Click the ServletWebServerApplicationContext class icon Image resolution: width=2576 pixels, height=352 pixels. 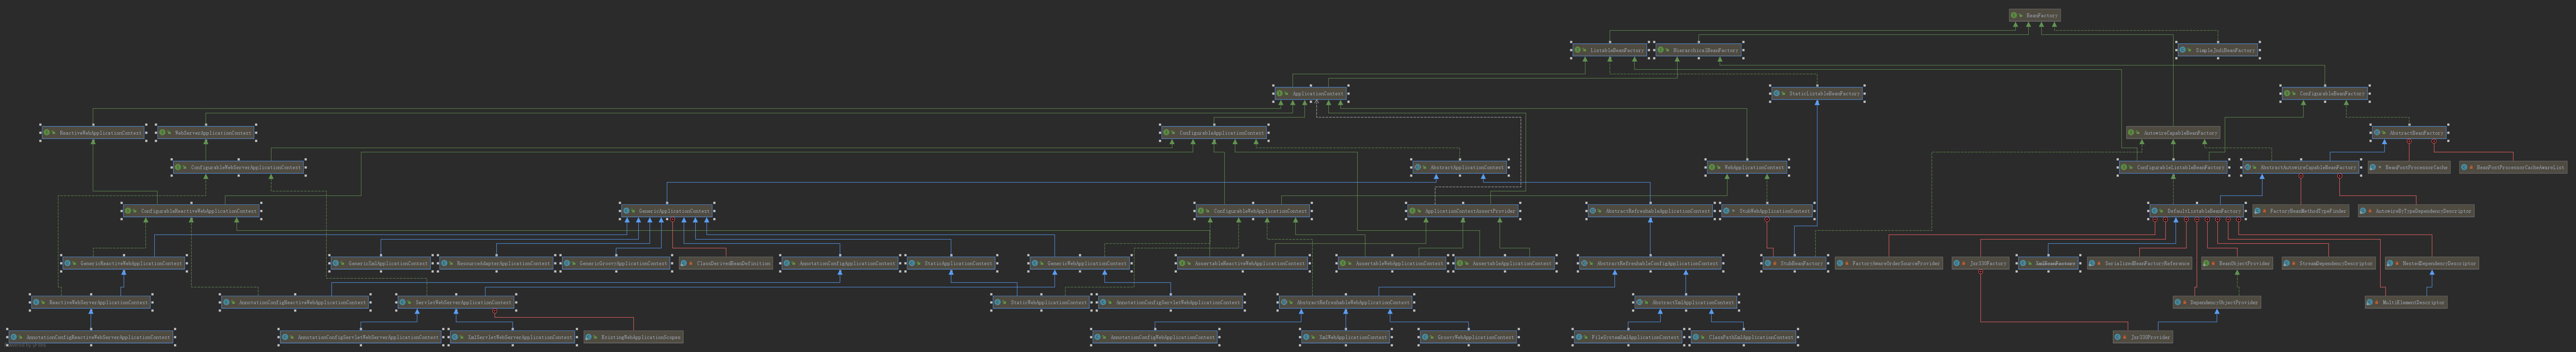pyautogui.click(x=403, y=302)
